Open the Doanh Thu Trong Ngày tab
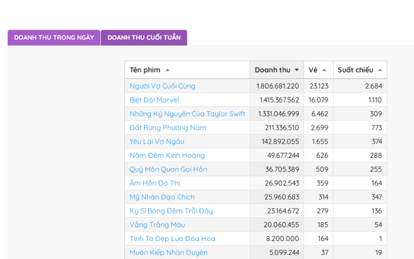The width and height of the screenshot is (414, 259). tap(54, 37)
